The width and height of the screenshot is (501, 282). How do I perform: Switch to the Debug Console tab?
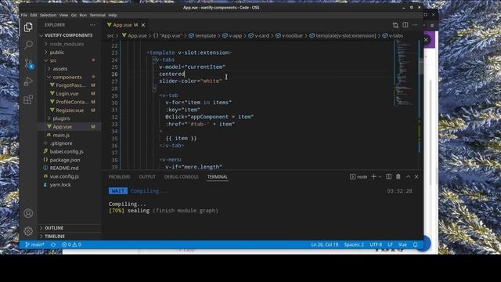tap(181, 177)
